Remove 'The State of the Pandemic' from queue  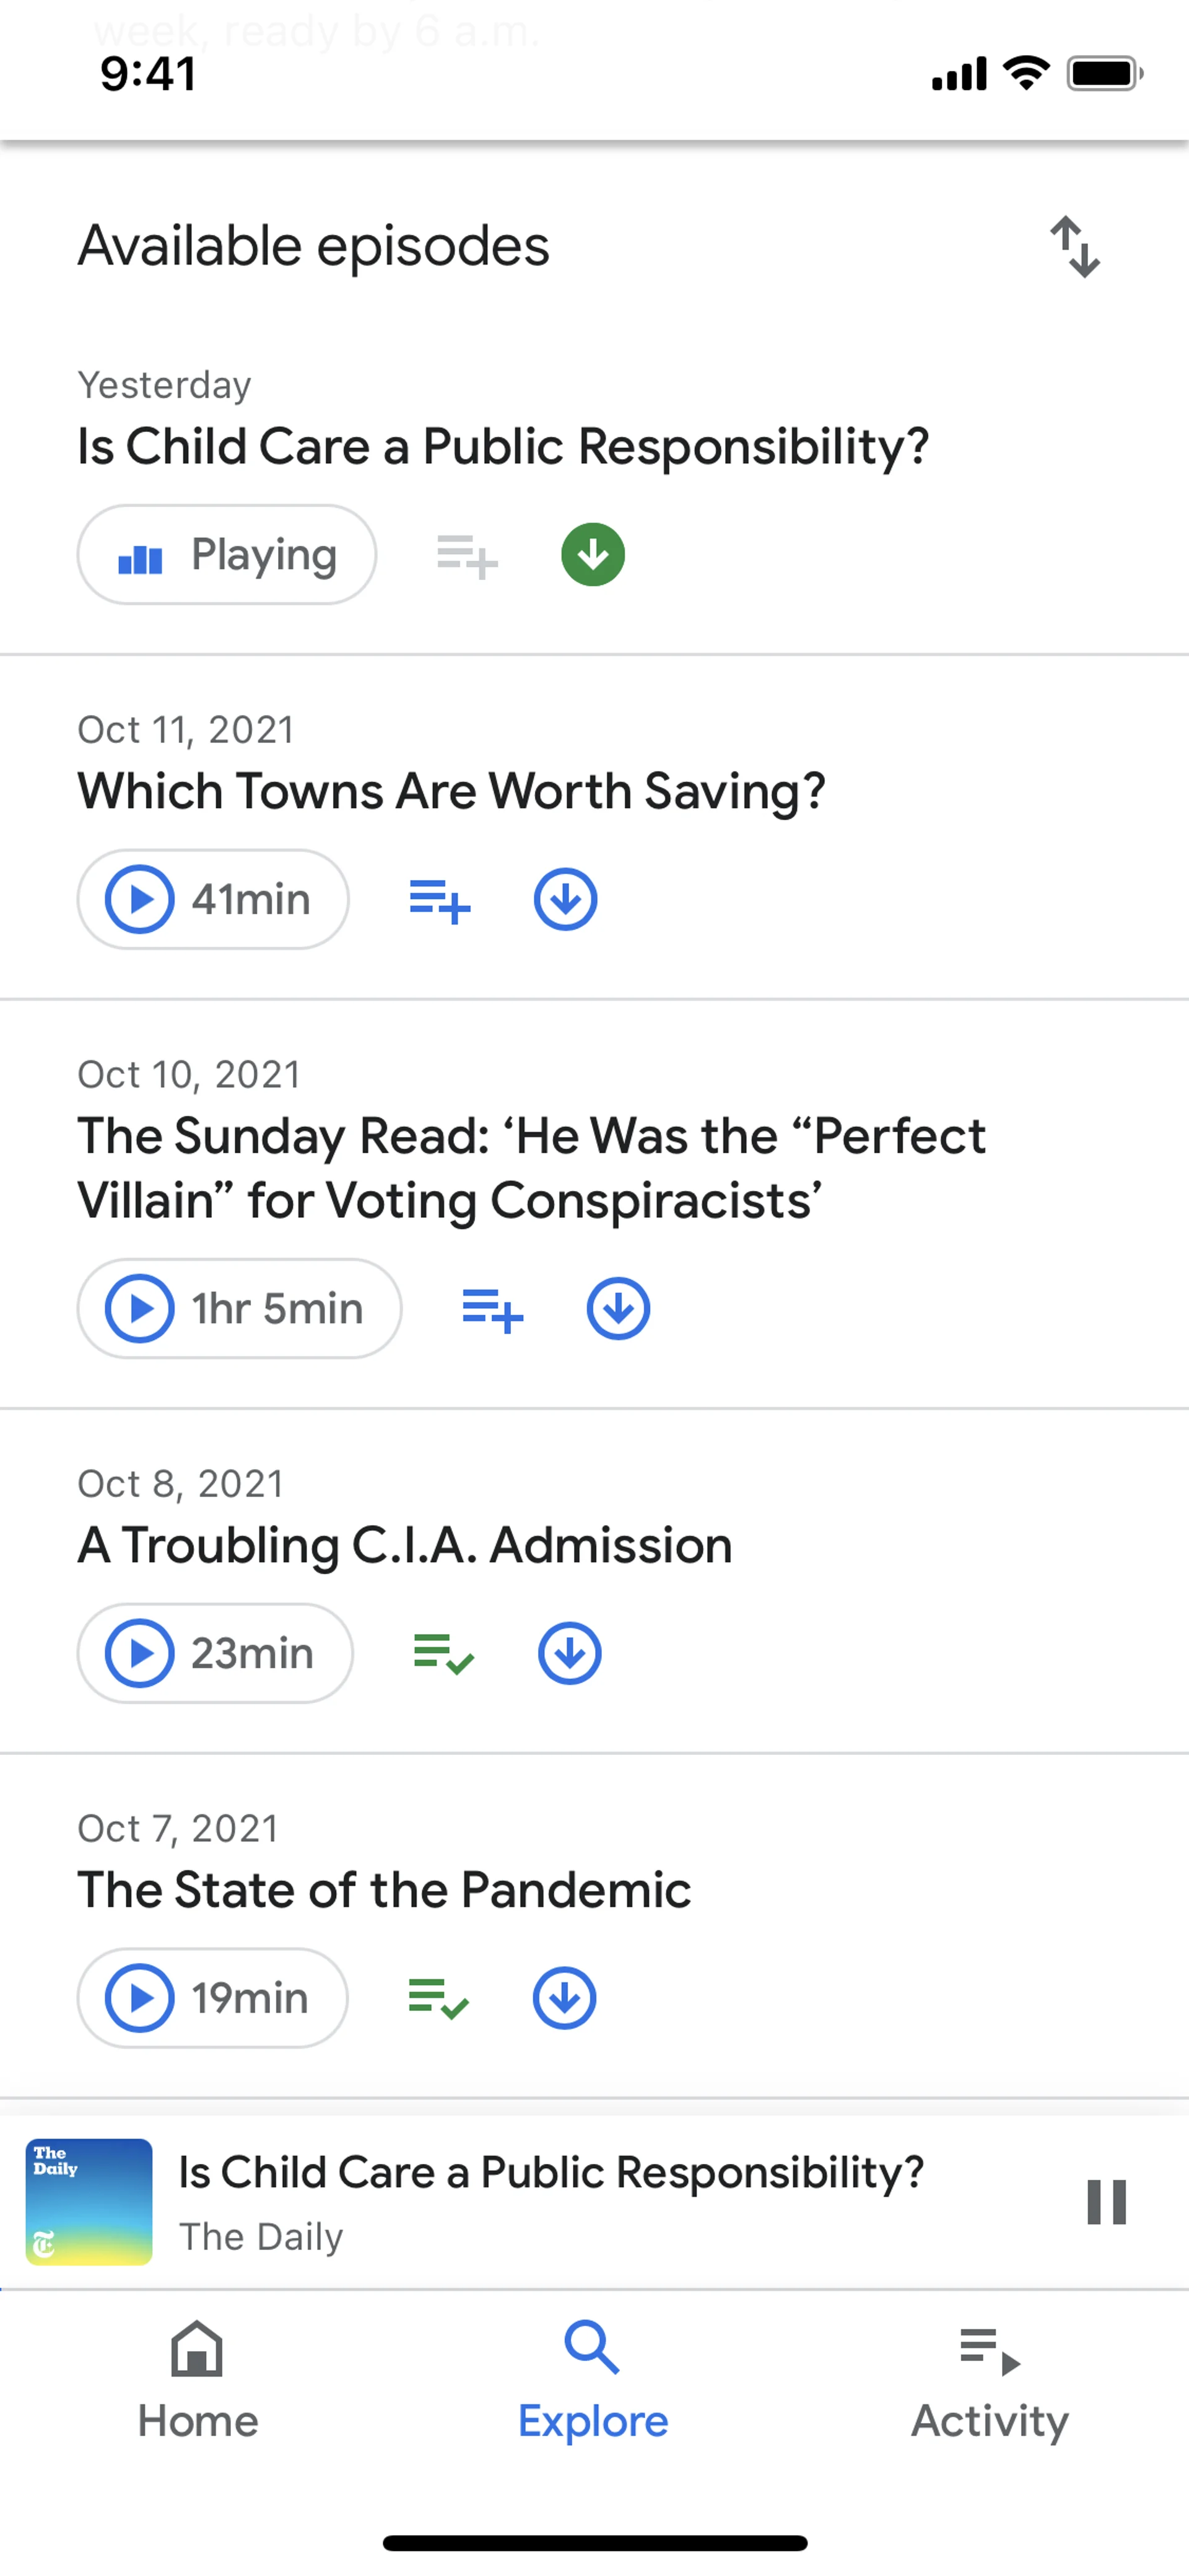[438, 1999]
